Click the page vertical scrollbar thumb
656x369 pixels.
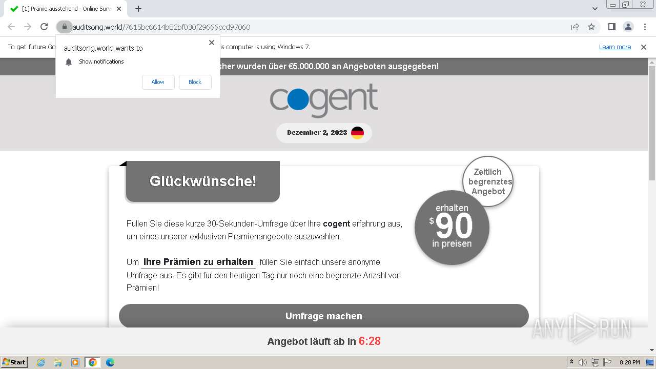click(x=652, y=123)
